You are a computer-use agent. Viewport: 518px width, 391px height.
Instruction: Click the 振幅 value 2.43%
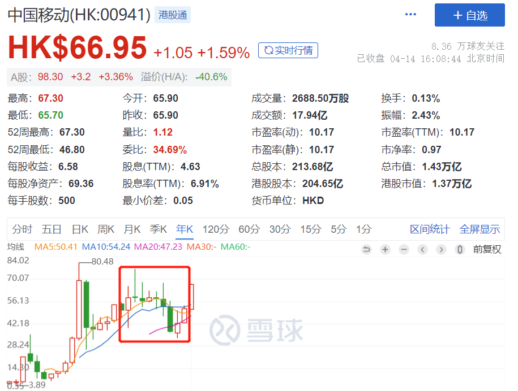tap(426, 115)
